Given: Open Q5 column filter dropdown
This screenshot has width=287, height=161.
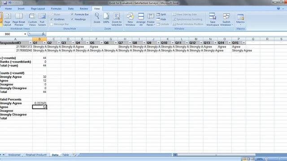Looking at the screenshot, I should 102,43.
